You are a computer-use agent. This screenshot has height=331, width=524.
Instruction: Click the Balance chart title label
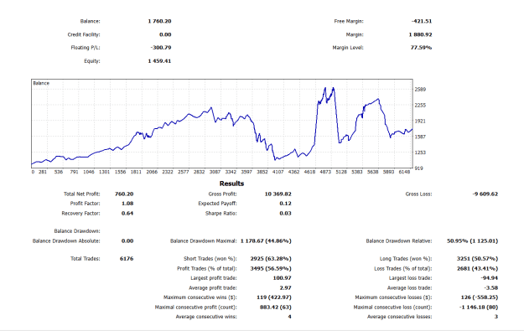click(x=41, y=83)
